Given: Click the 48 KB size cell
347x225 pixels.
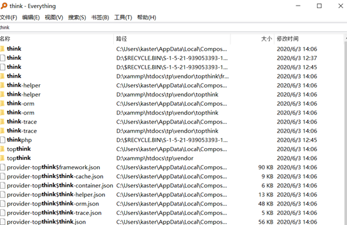Looking at the screenshot, I should pyautogui.click(x=266, y=204).
